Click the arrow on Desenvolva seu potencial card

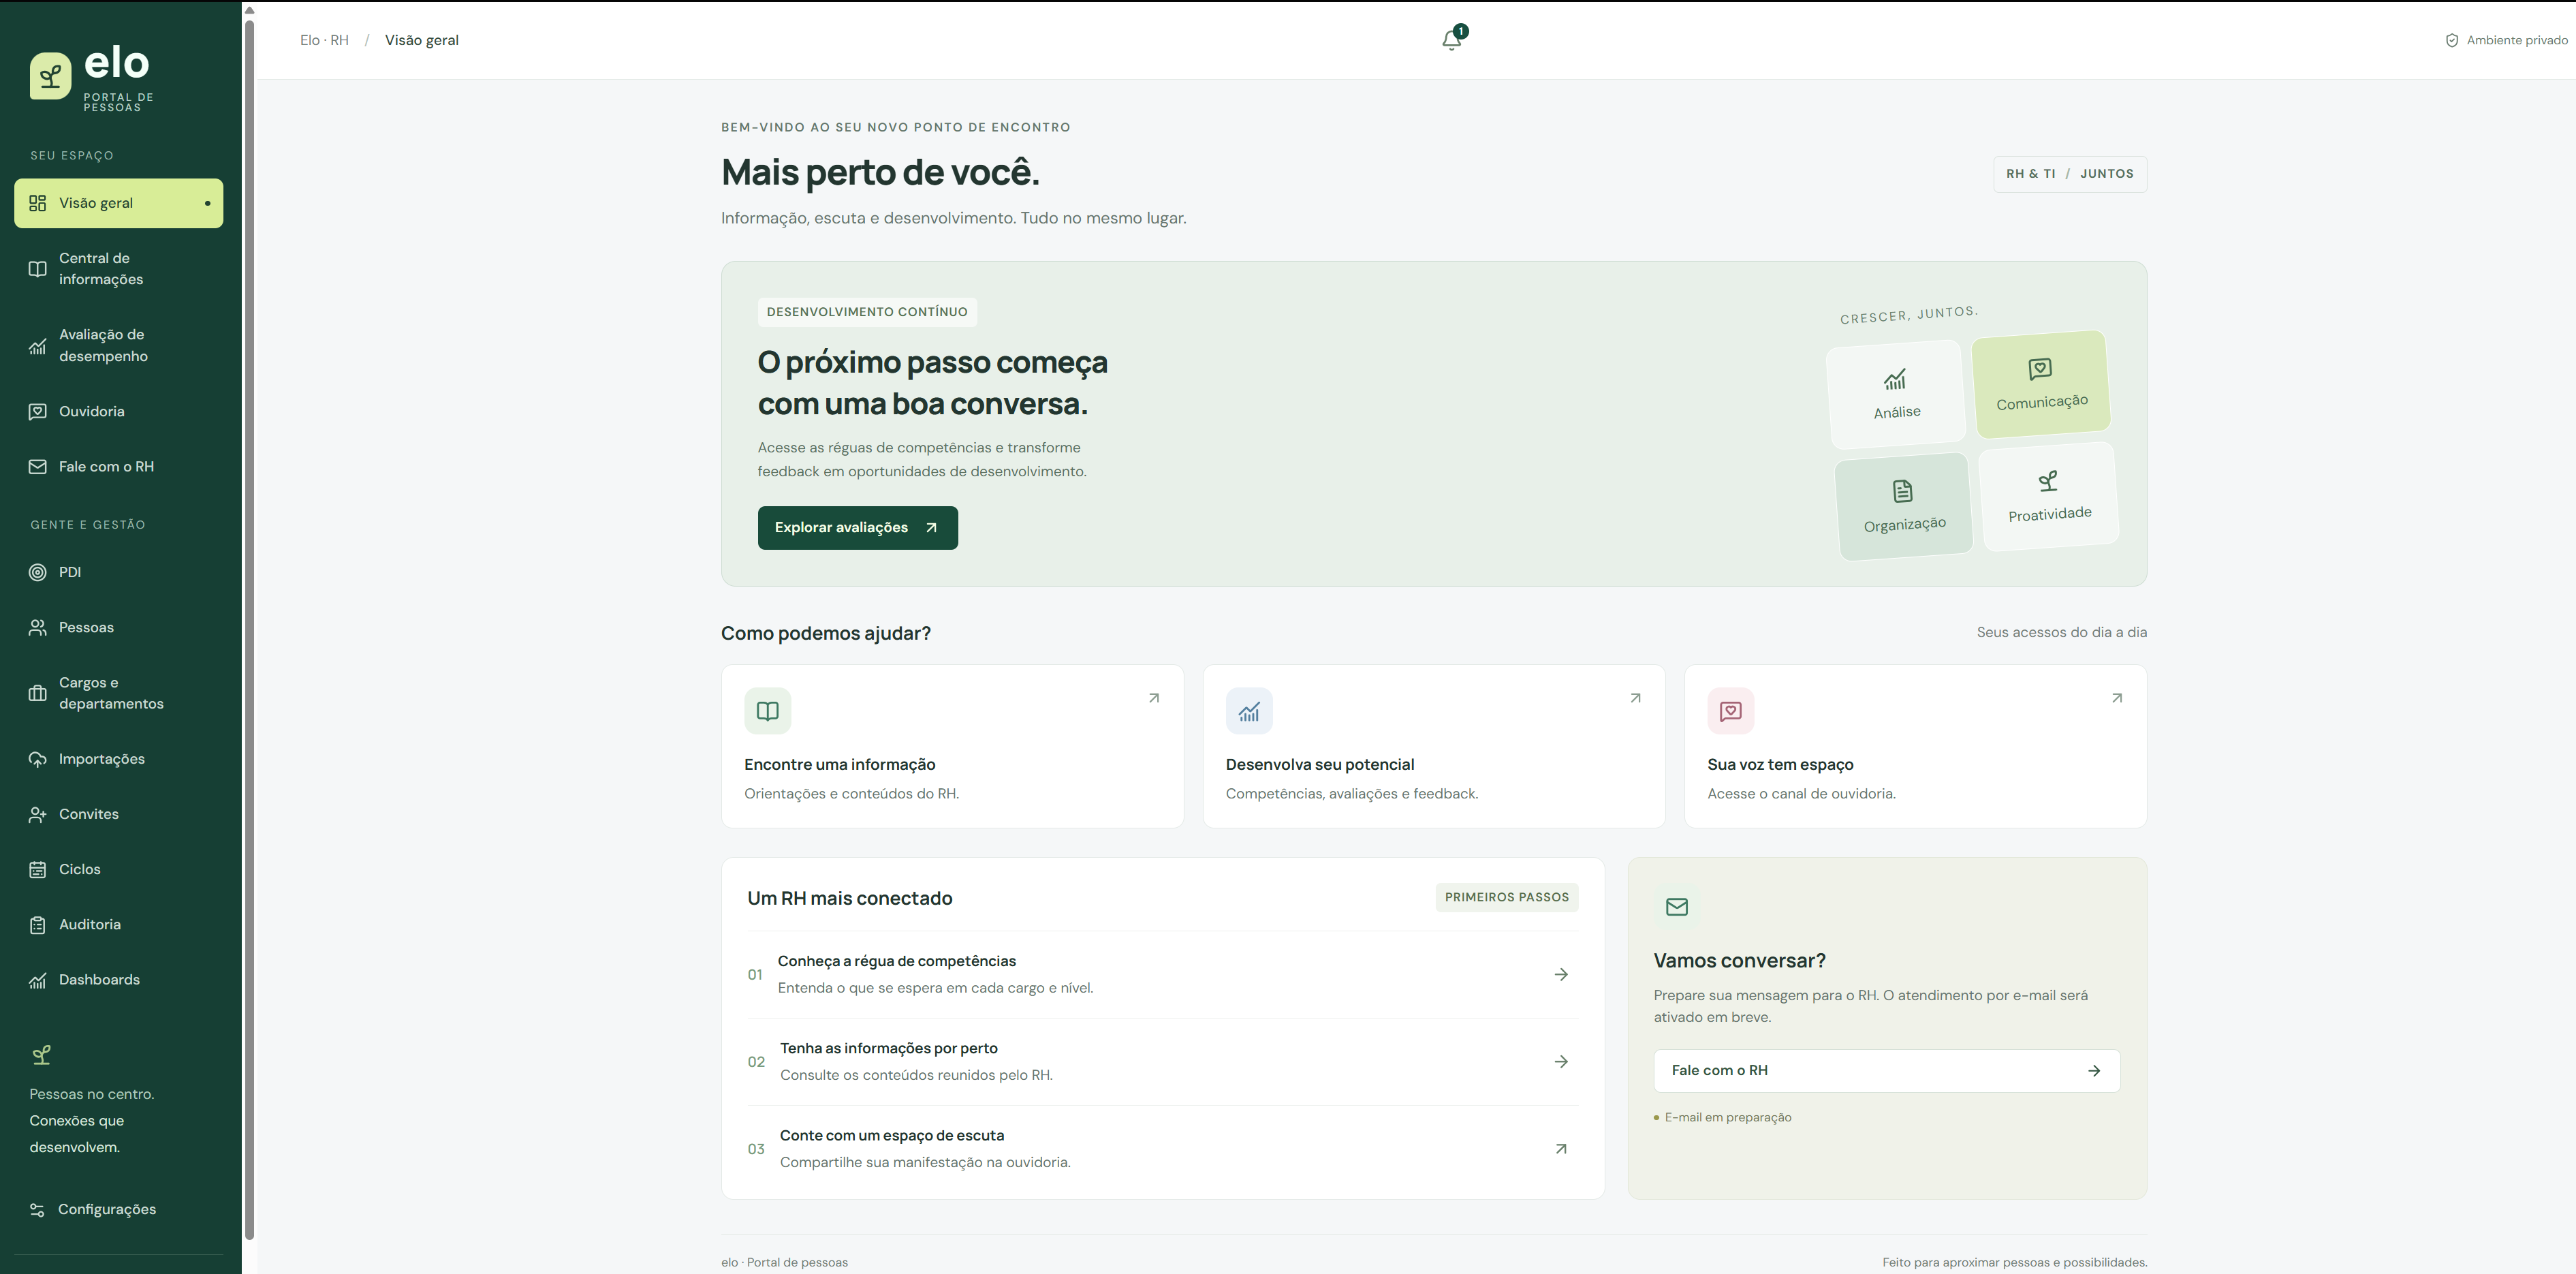point(1635,698)
